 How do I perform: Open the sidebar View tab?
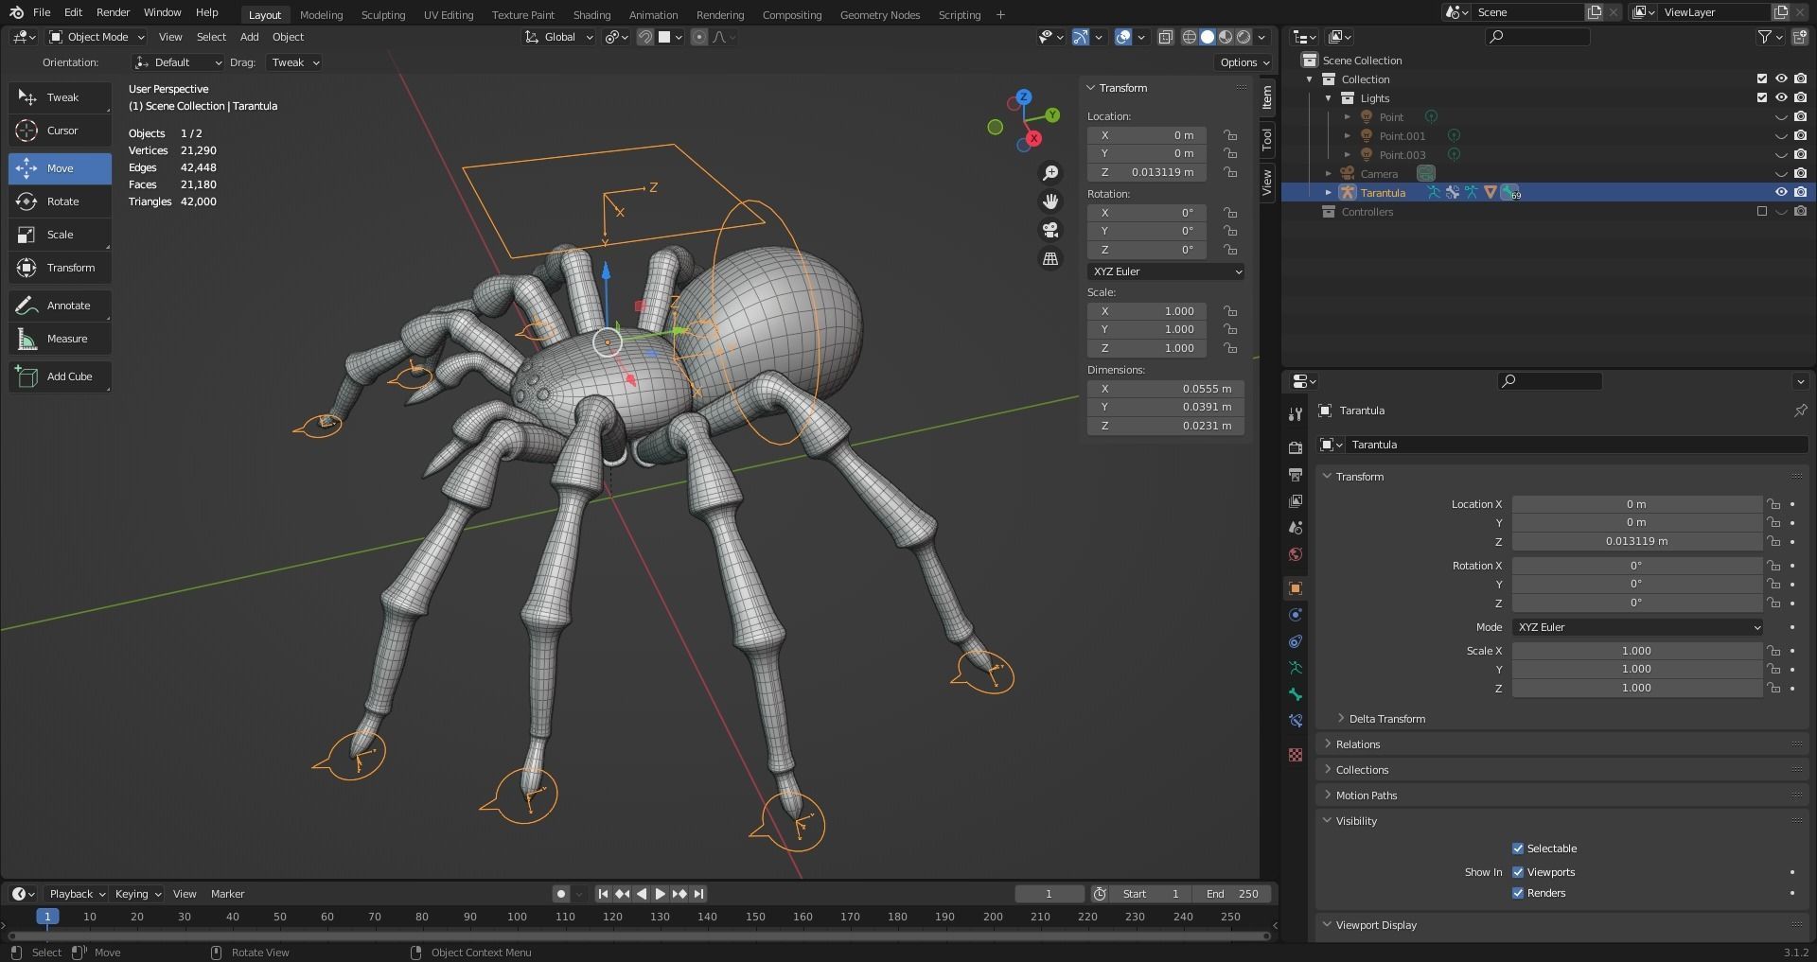coord(1267,182)
